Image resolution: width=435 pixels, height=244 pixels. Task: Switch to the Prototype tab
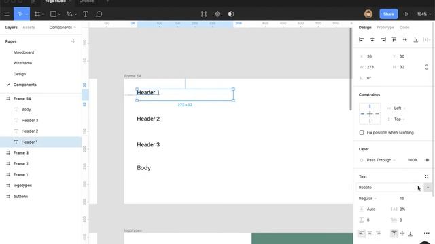tap(385, 27)
